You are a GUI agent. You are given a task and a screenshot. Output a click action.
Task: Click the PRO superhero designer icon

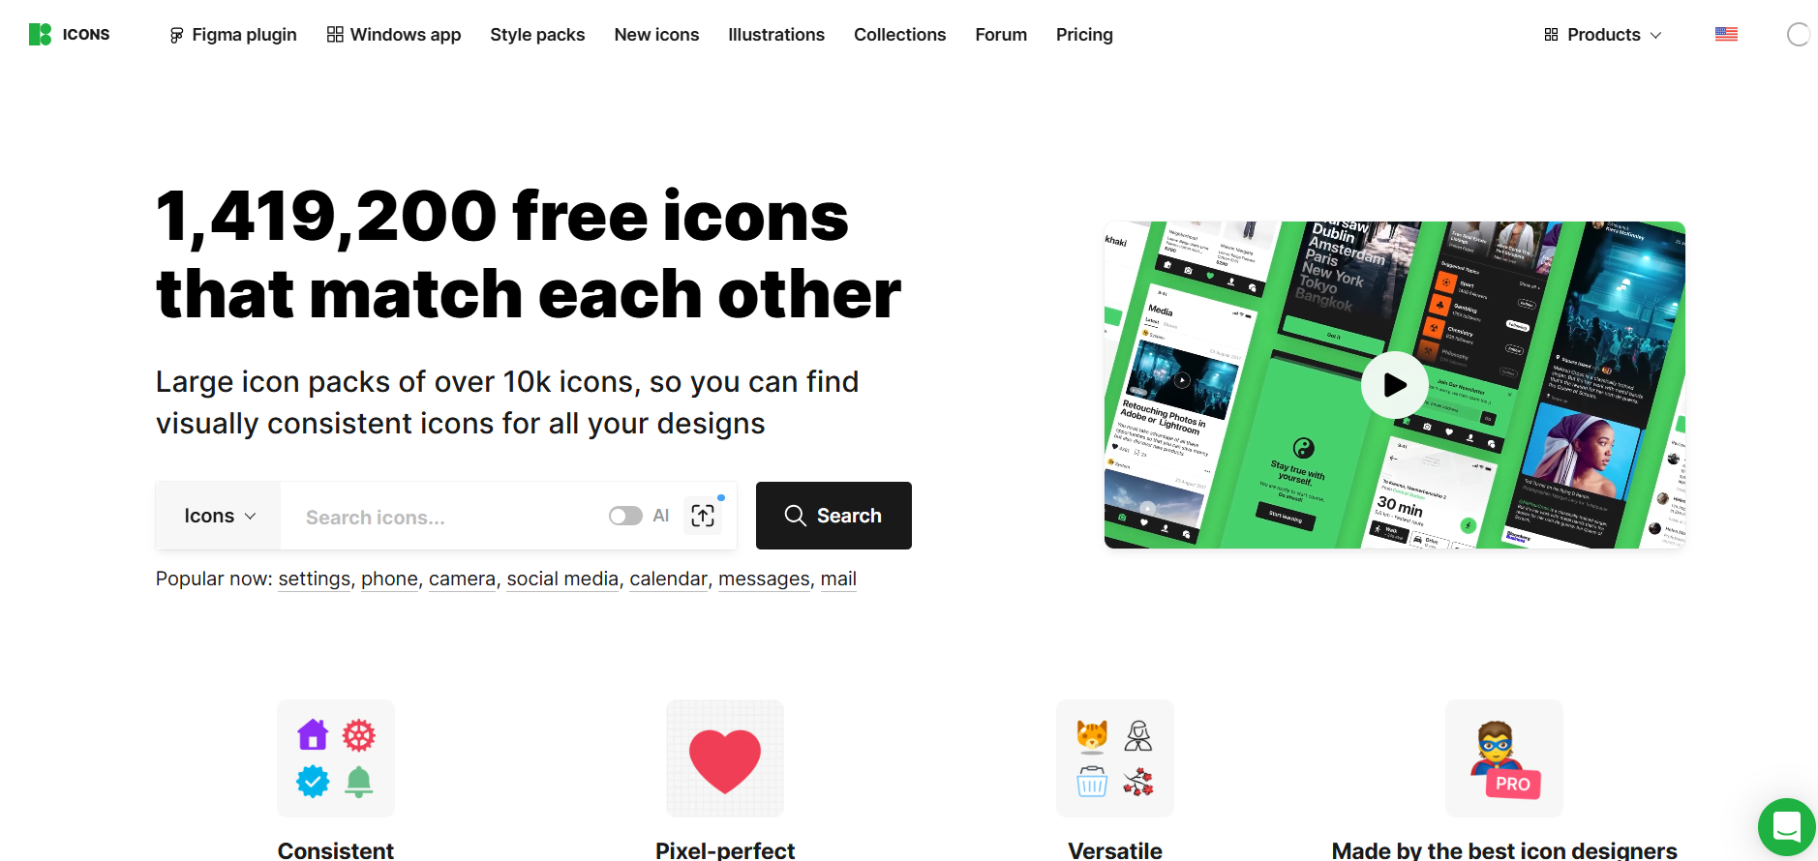[1504, 758]
